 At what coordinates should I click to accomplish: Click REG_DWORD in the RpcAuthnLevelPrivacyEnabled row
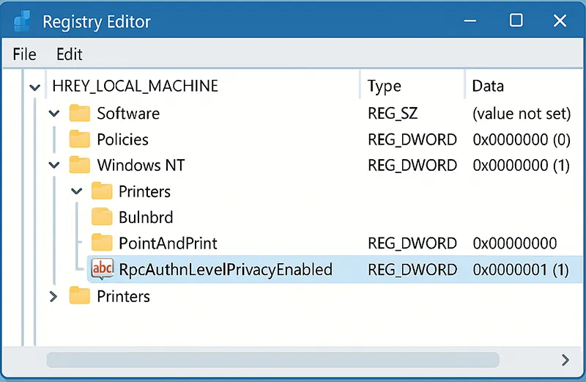(412, 270)
